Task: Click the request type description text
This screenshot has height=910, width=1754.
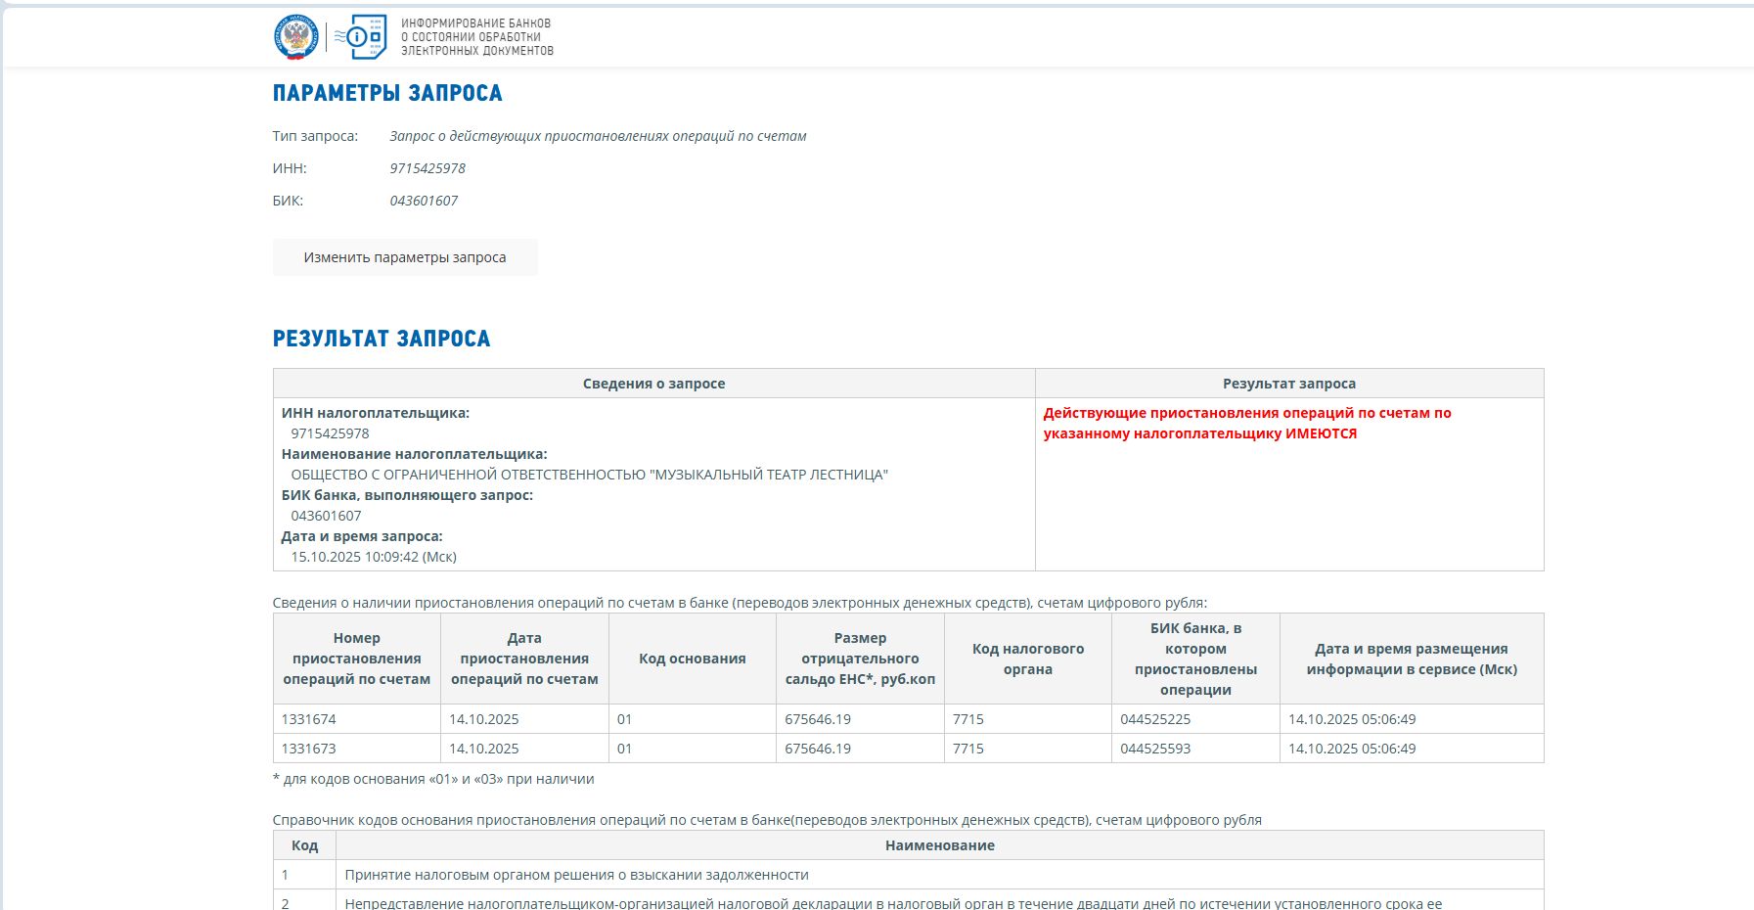Action: pos(598,136)
